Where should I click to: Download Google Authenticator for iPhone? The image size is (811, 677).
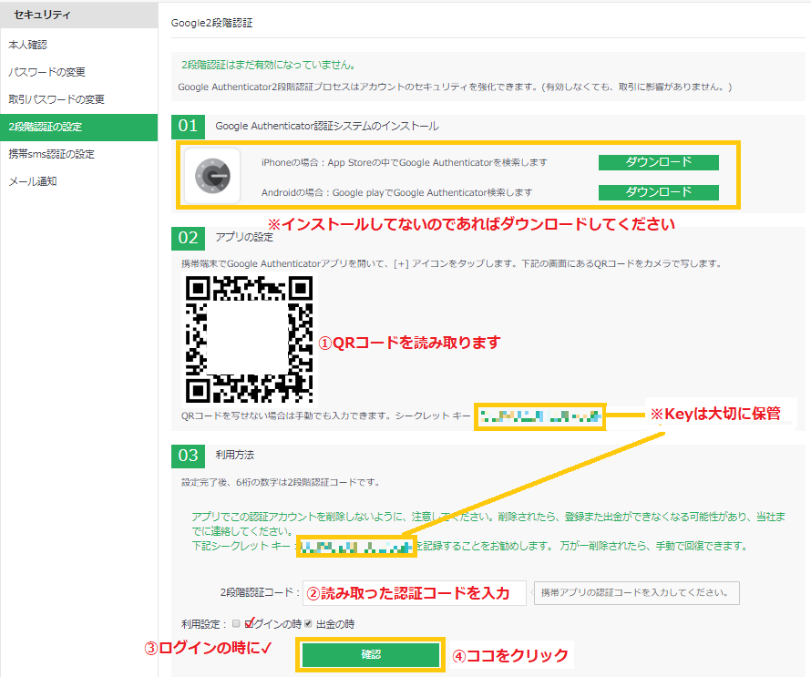659,162
